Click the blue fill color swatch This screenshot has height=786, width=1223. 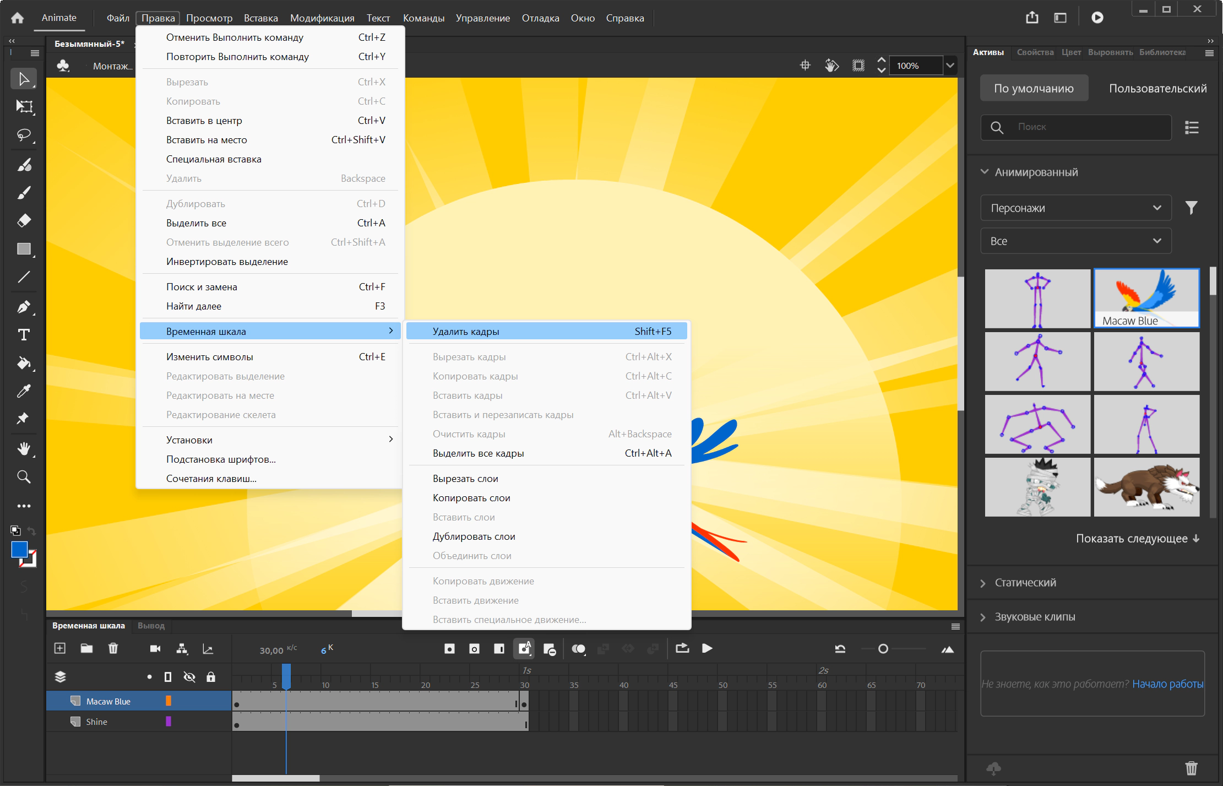(20, 549)
